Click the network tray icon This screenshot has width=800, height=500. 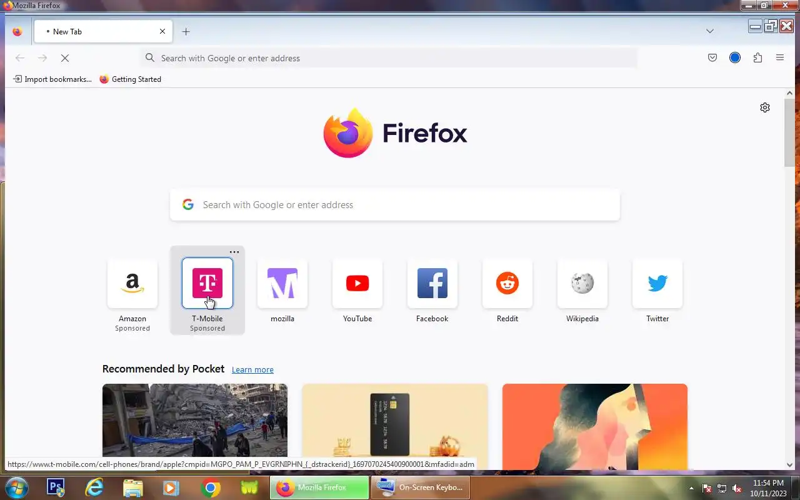(x=722, y=488)
